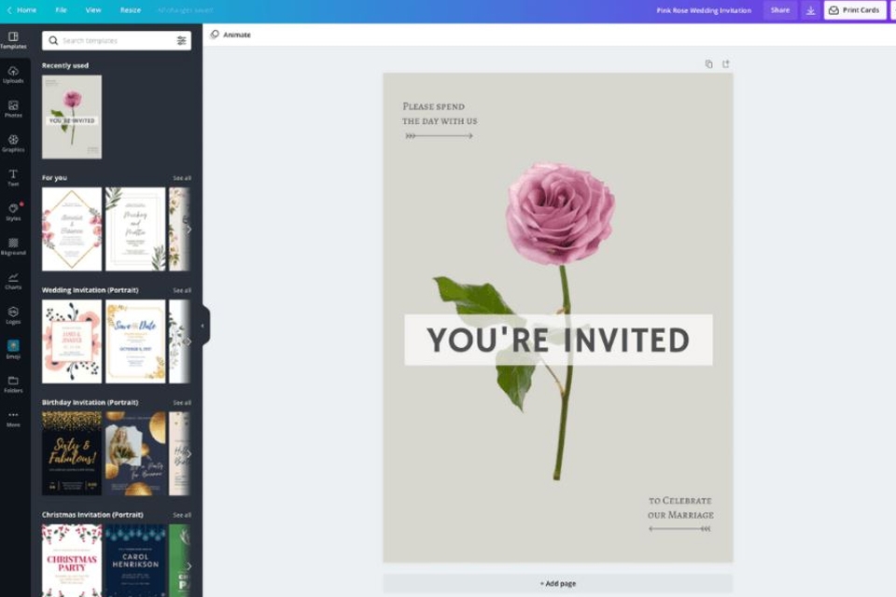The height and width of the screenshot is (597, 896).
Task: Click the add page icon above canvas
Action: click(725, 64)
